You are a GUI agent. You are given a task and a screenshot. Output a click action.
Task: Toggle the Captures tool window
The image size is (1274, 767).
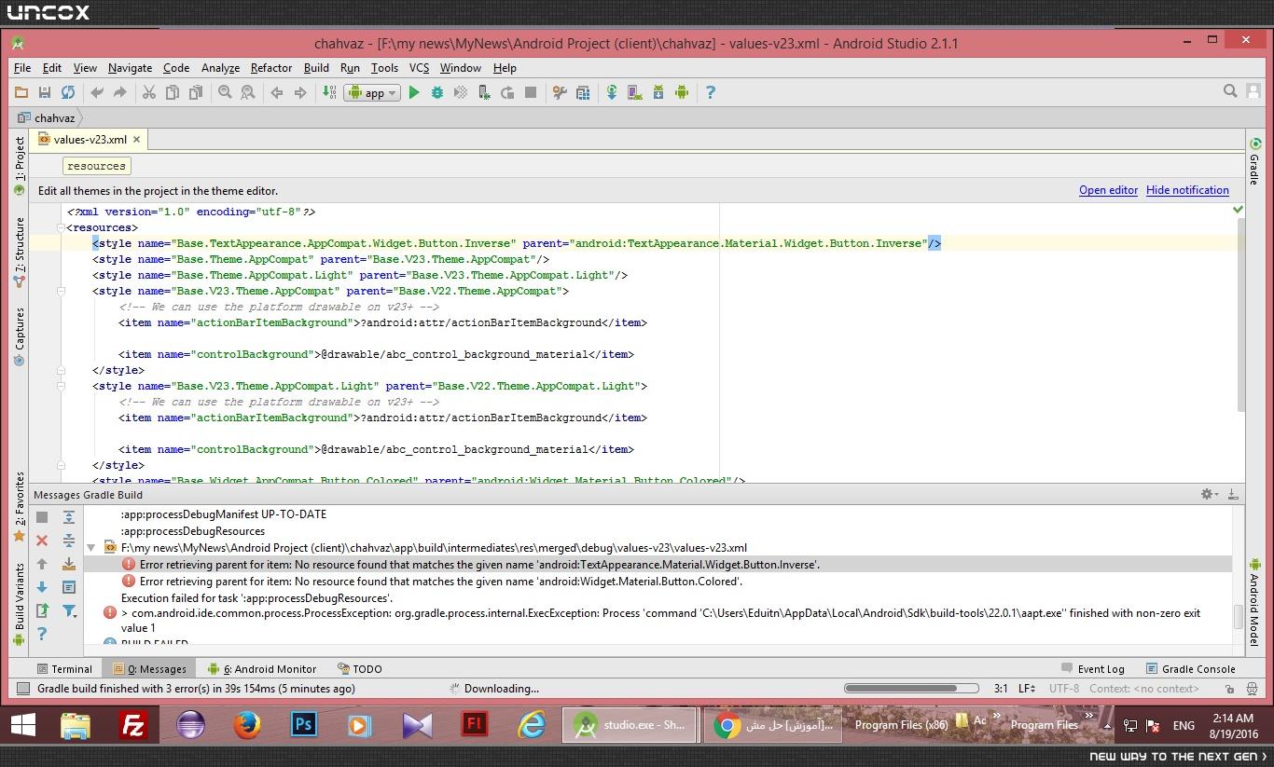coord(20,336)
